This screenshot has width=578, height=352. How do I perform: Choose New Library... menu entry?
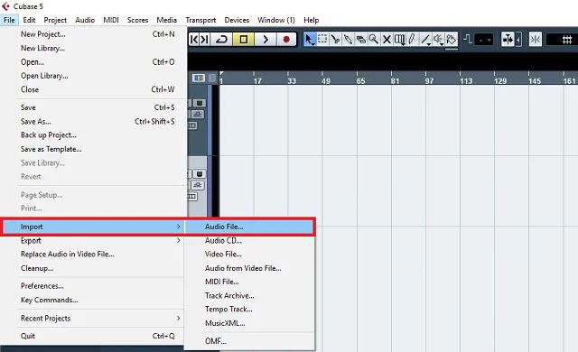92,48
